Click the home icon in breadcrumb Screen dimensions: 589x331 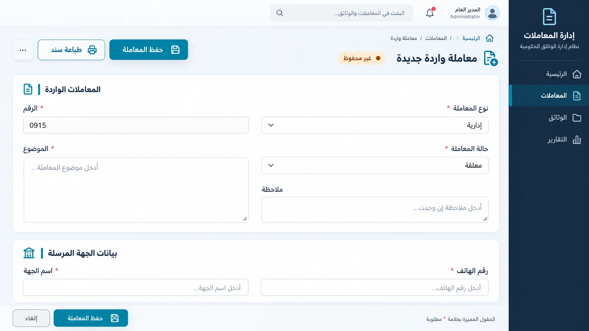click(x=489, y=38)
